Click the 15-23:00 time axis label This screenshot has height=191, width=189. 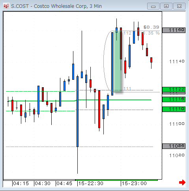click(134, 184)
